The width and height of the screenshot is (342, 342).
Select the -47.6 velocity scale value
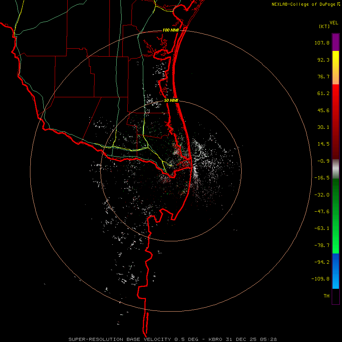322,212
